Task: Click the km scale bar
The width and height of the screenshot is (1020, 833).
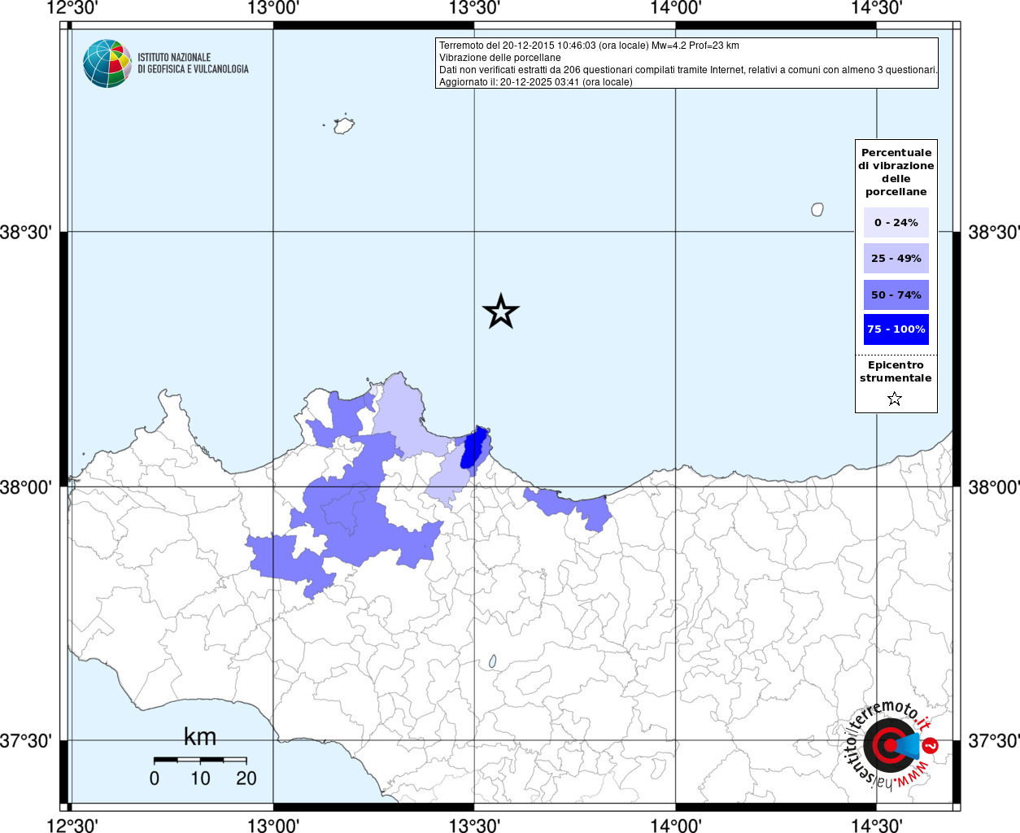Action: [200, 760]
